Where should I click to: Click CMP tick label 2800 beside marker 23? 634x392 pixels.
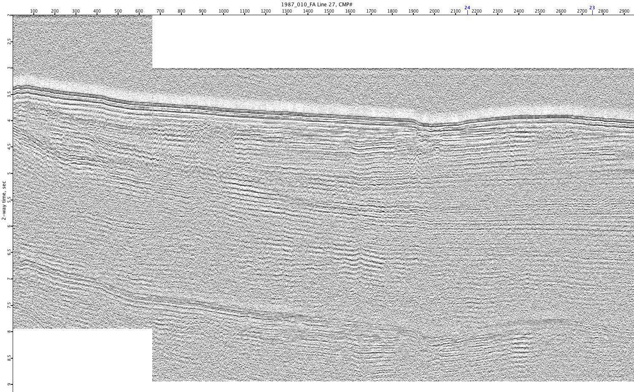click(603, 11)
